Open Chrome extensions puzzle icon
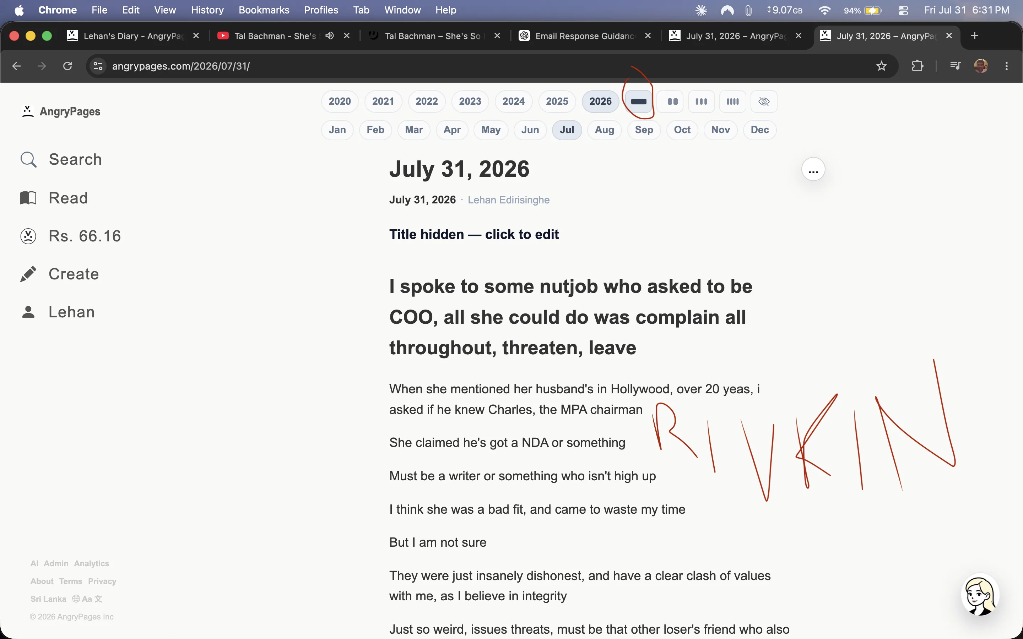This screenshot has width=1023, height=639. pyautogui.click(x=917, y=66)
